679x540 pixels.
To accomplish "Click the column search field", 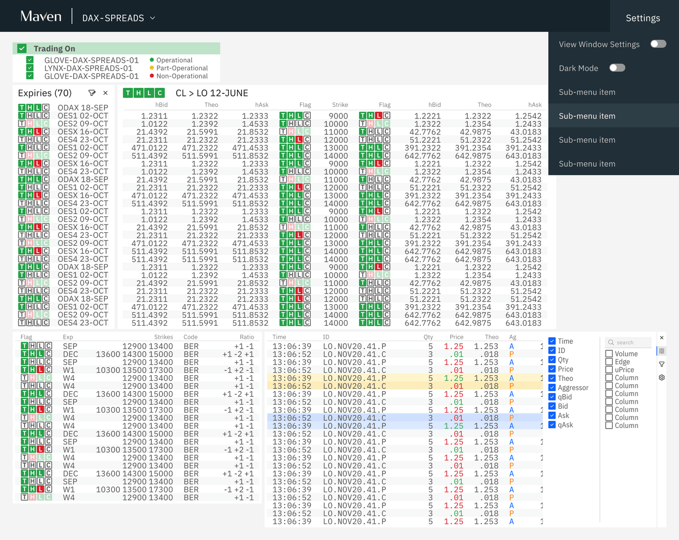I will [x=629, y=342].
